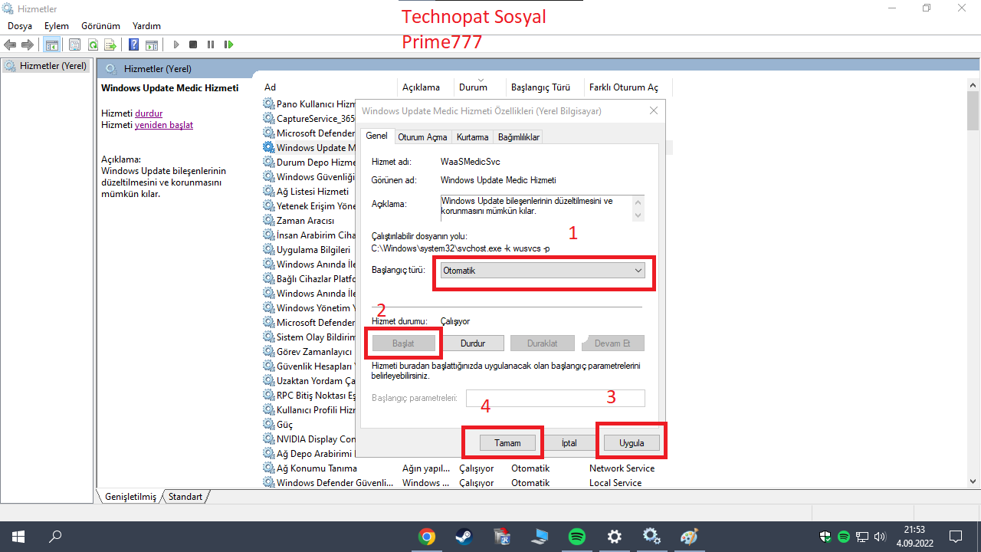Image resolution: width=981 pixels, height=552 pixels.
Task: Click the Duraklat button
Action: coord(542,343)
